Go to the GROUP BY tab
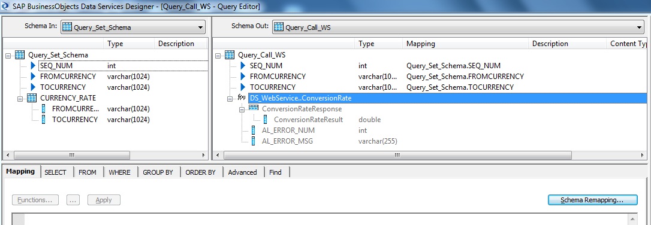Viewport: 651px width, 225px height. click(158, 172)
